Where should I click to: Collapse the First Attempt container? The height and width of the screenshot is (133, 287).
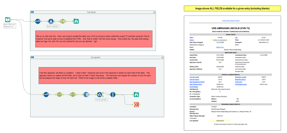154,12
